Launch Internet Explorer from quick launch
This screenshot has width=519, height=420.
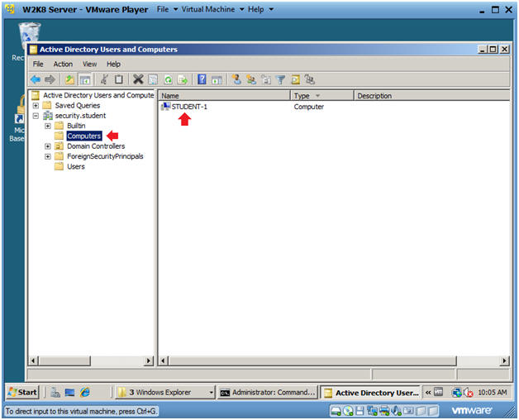click(x=85, y=393)
